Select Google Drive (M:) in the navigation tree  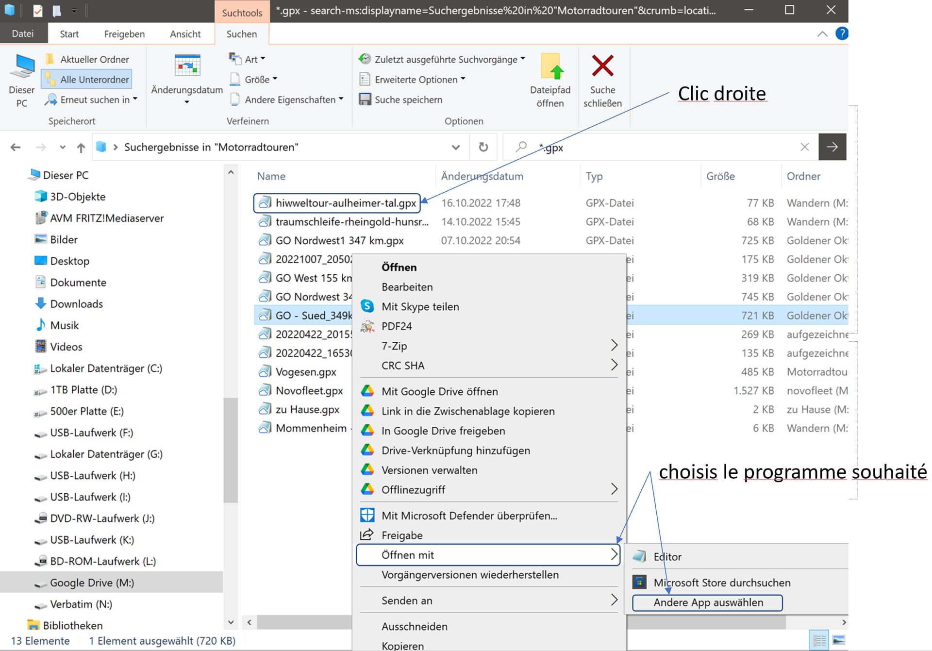point(92,583)
